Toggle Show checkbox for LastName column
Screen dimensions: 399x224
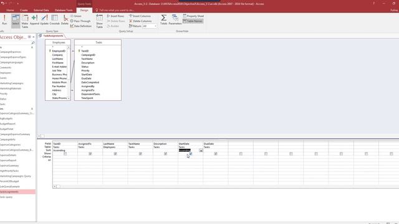(115, 154)
